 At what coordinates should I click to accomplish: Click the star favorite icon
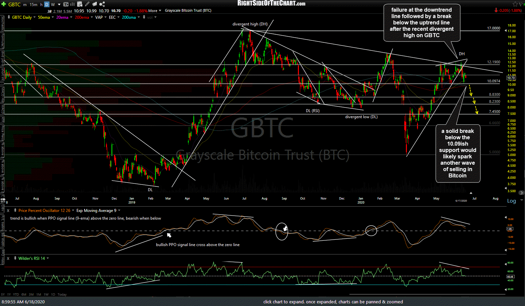pos(515,4)
